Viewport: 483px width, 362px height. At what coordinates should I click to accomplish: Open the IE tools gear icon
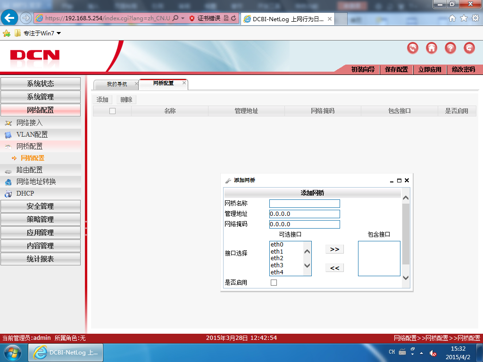[475, 18]
